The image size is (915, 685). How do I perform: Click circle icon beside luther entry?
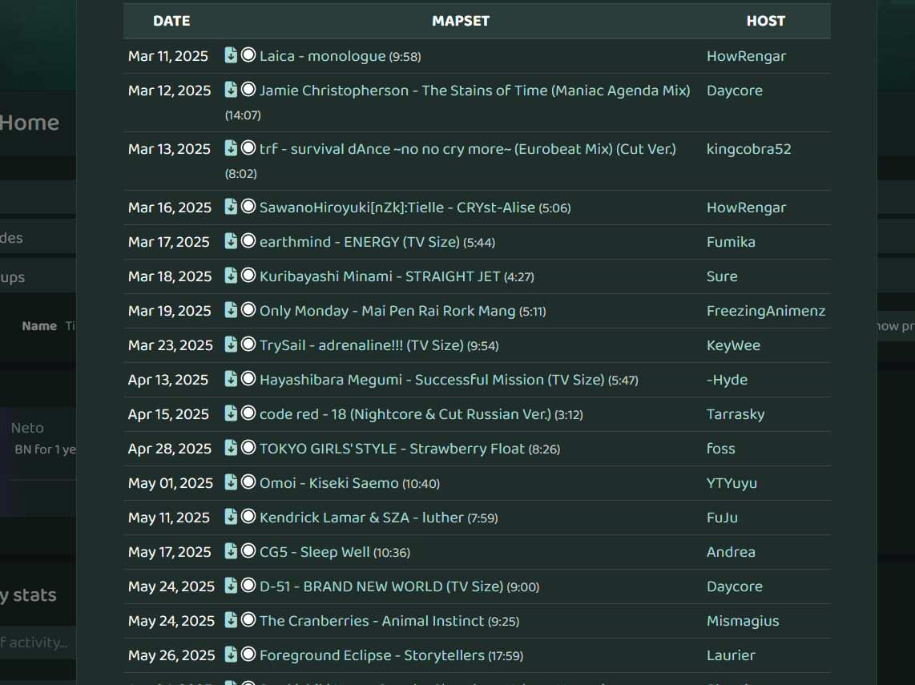pos(248,516)
